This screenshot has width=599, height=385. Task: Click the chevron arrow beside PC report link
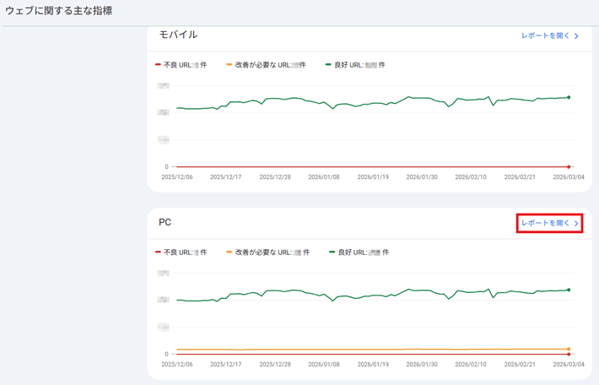[x=577, y=224]
